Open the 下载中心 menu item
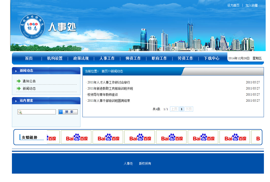 [212, 58]
